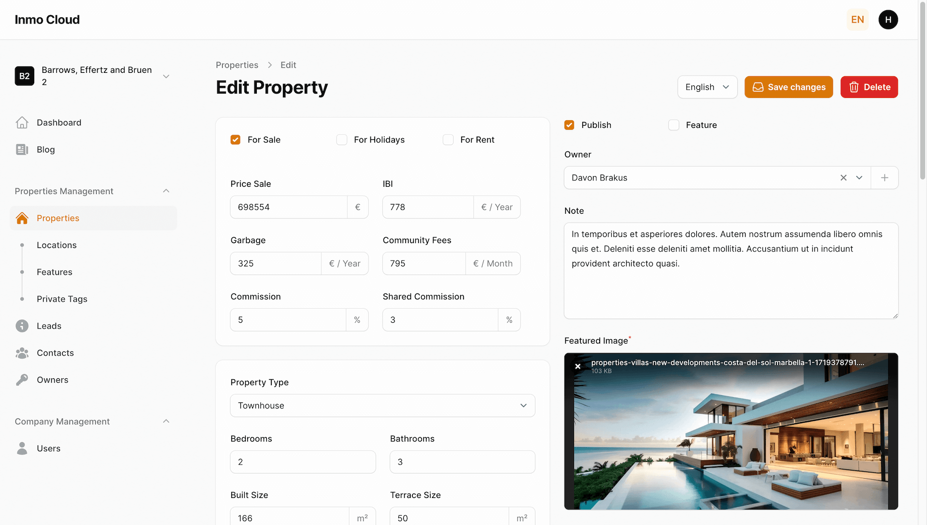Open the Property Type Townhouse dropdown

(382, 406)
